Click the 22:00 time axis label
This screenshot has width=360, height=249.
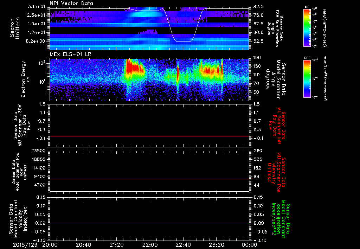tap(150, 245)
